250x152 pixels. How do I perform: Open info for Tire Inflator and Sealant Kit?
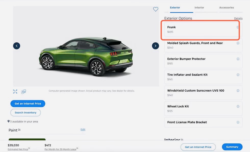238,75
